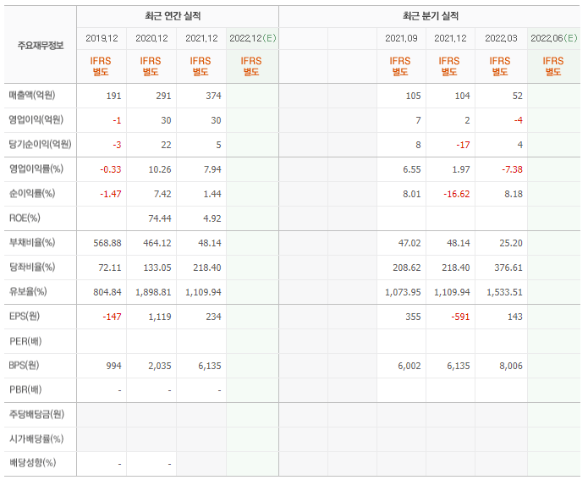
Task: Click the 291 revenue value
Action: tap(163, 96)
